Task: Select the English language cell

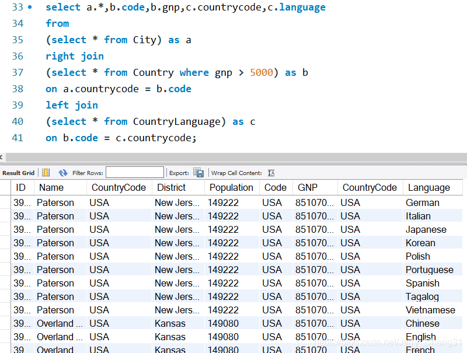Action: pyautogui.click(x=433, y=337)
